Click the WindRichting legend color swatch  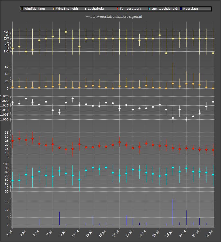coord(22,9)
